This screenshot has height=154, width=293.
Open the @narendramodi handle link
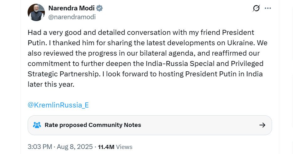[72, 17]
